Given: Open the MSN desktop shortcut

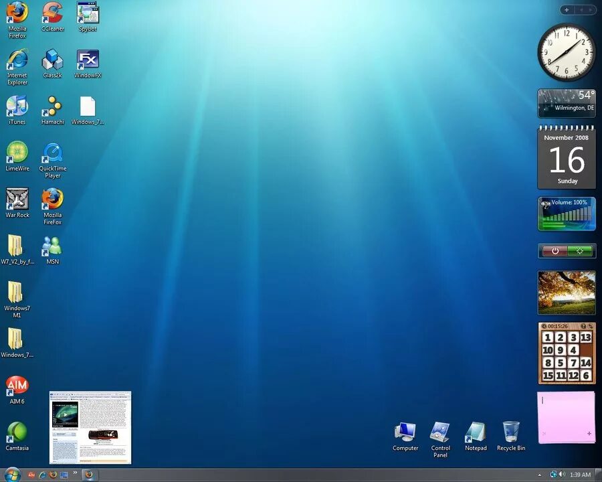Looking at the screenshot, I should pyautogui.click(x=53, y=250).
